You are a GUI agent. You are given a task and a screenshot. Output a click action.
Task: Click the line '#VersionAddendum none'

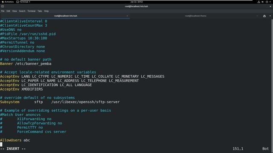[x=23, y=51]
